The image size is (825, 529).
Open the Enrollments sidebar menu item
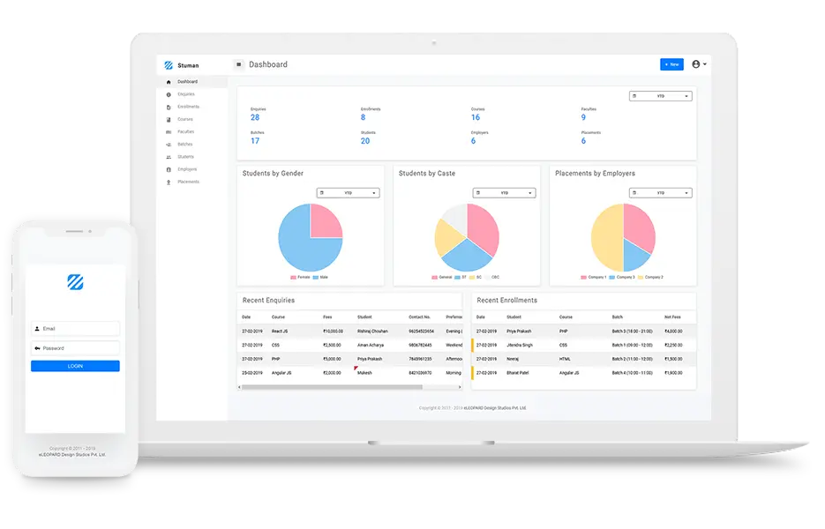[x=188, y=107]
